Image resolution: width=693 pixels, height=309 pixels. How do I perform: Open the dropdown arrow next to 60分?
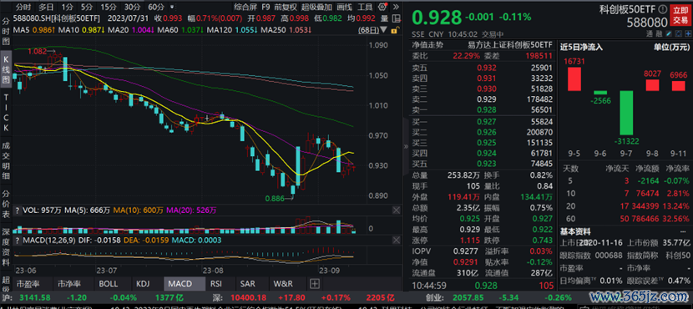click(x=171, y=8)
